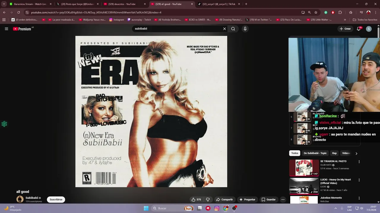The image size is (380, 213).
Task: Click the Crear button
Action: (345, 29)
